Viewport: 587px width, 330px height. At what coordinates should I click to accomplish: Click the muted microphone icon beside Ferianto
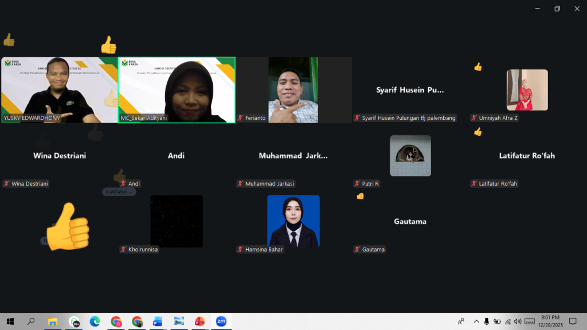pos(240,118)
